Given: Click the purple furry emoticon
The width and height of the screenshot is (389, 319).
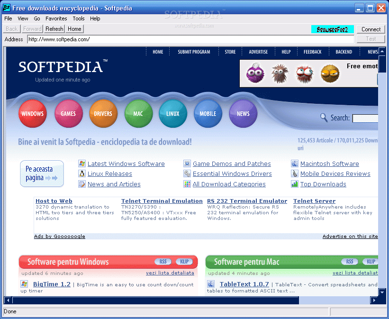Looking at the screenshot, I should tap(255, 73).
